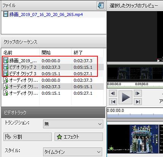The height and width of the screenshot is (157, 163).
Task: Click the first オーディオ クリップ audio icon
Action: click(6, 80)
